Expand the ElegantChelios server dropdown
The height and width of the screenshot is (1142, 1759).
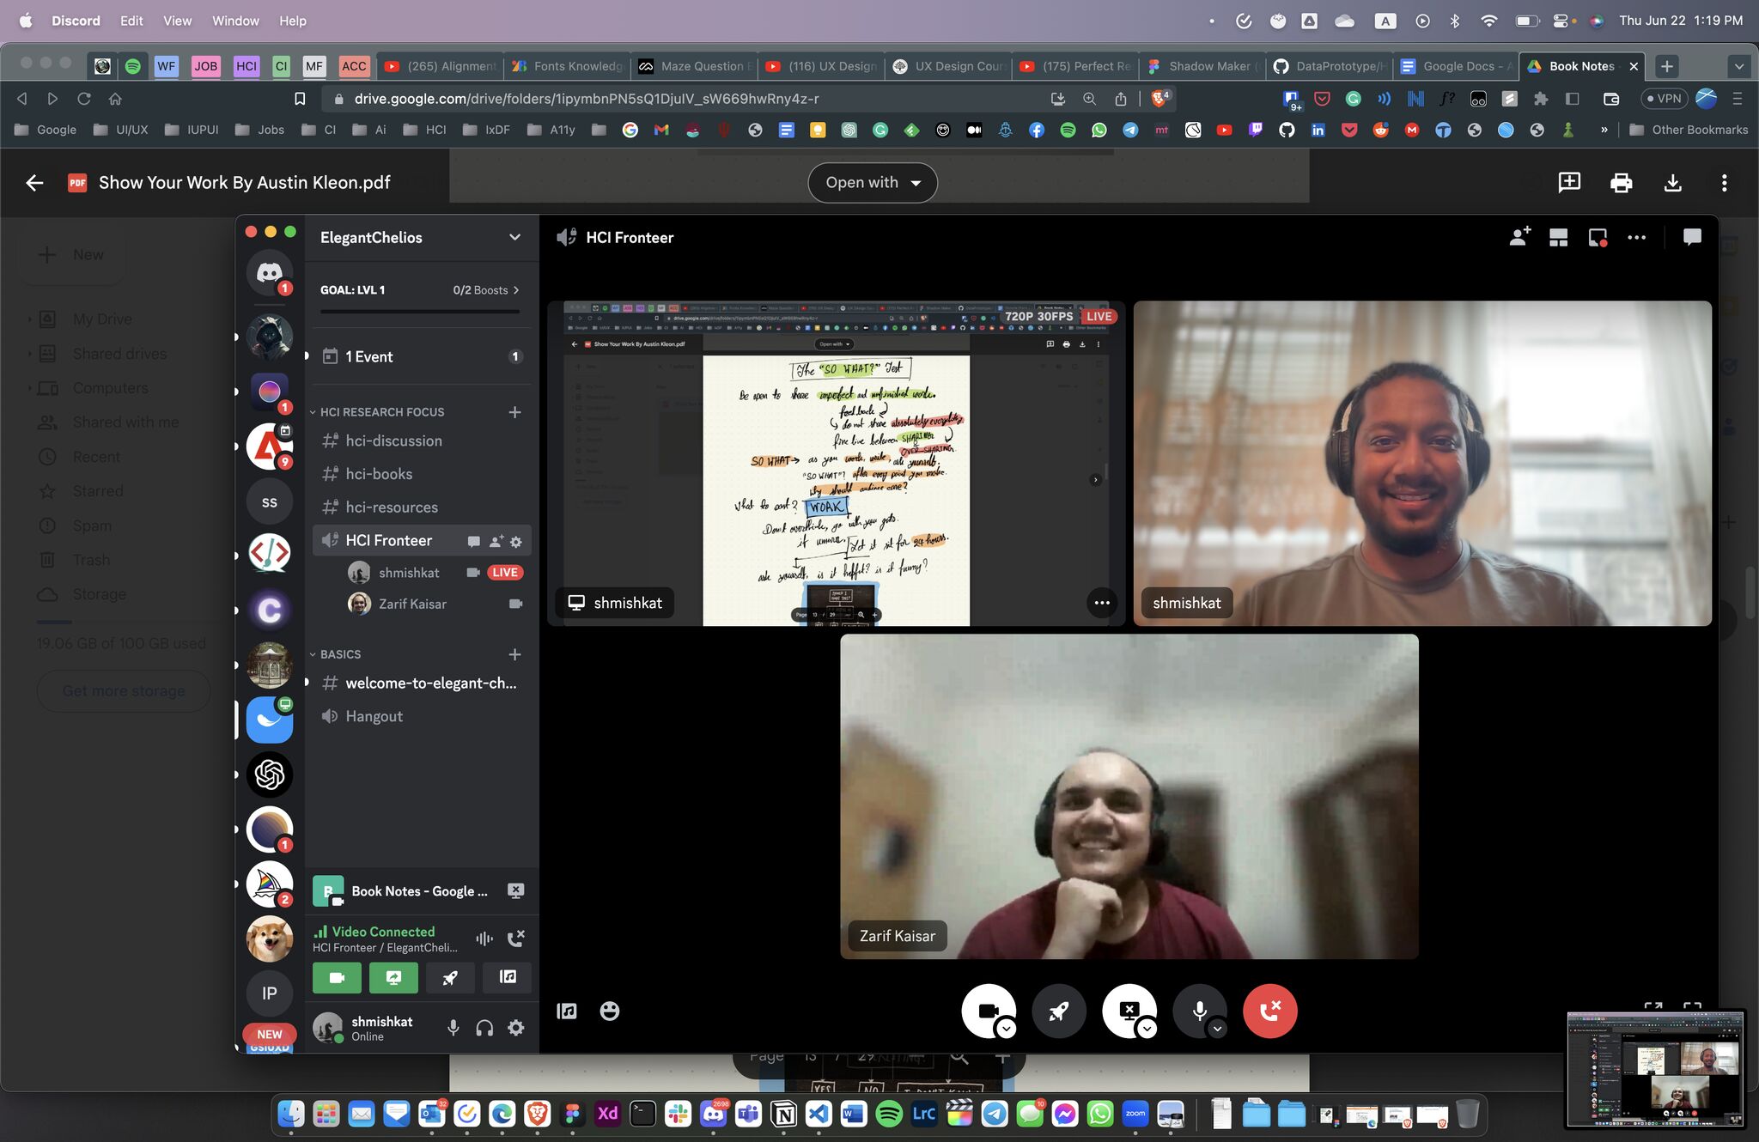click(514, 237)
